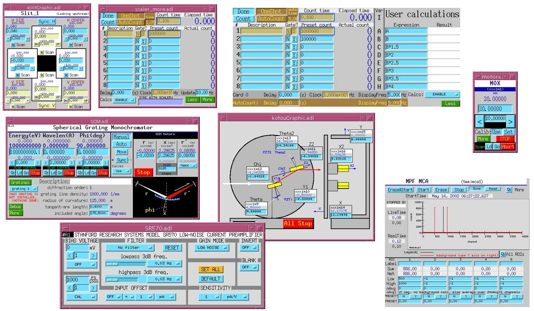Open the TRACK dropdown in SGM Motors
Screen dimensions: 534x311
[188, 166]
